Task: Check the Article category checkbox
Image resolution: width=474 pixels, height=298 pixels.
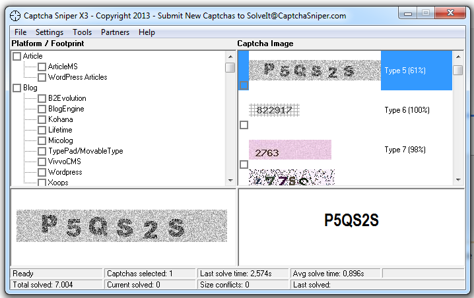Action: coord(17,56)
